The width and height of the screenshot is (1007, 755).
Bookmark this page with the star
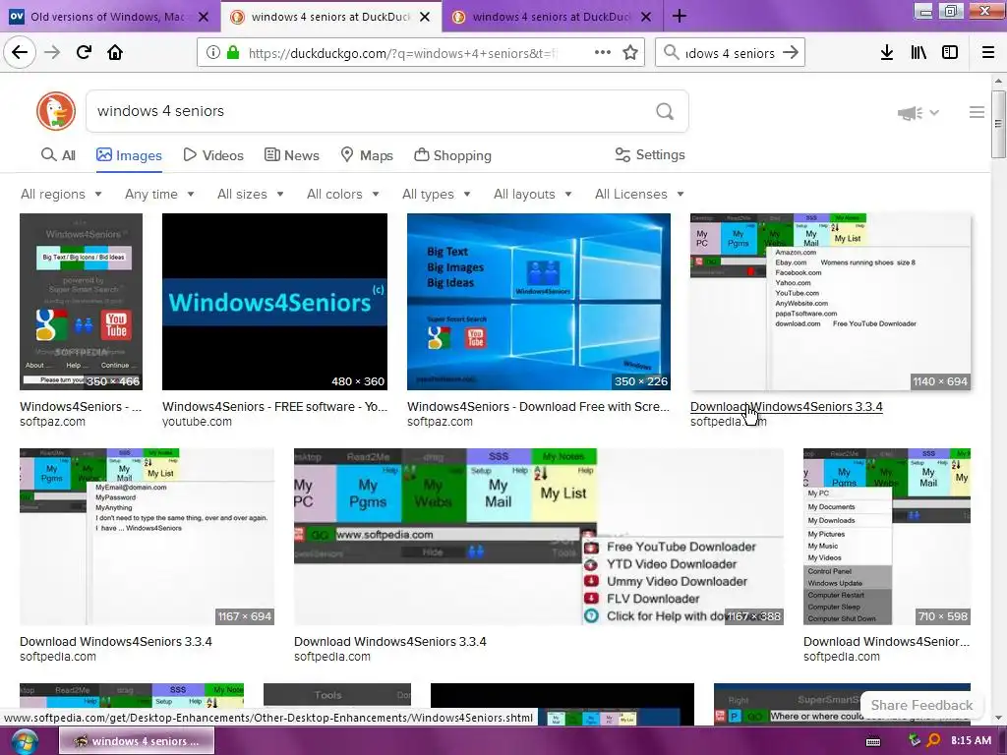(x=630, y=53)
